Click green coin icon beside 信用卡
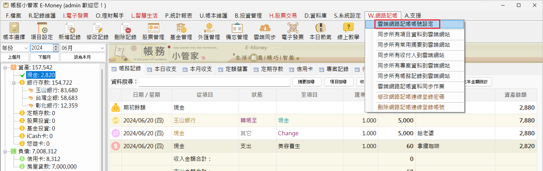 (22, 159)
